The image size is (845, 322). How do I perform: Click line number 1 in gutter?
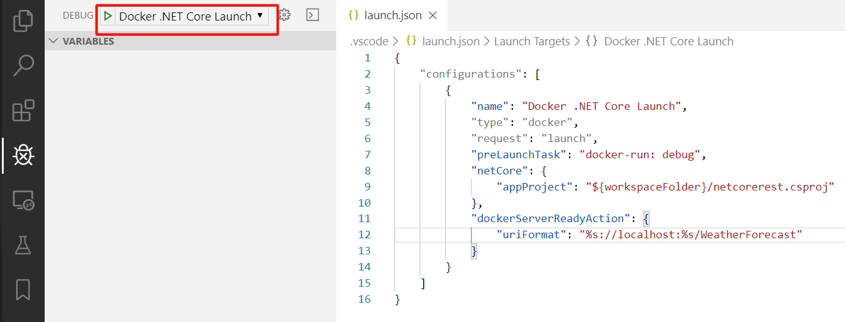tap(367, 58)
